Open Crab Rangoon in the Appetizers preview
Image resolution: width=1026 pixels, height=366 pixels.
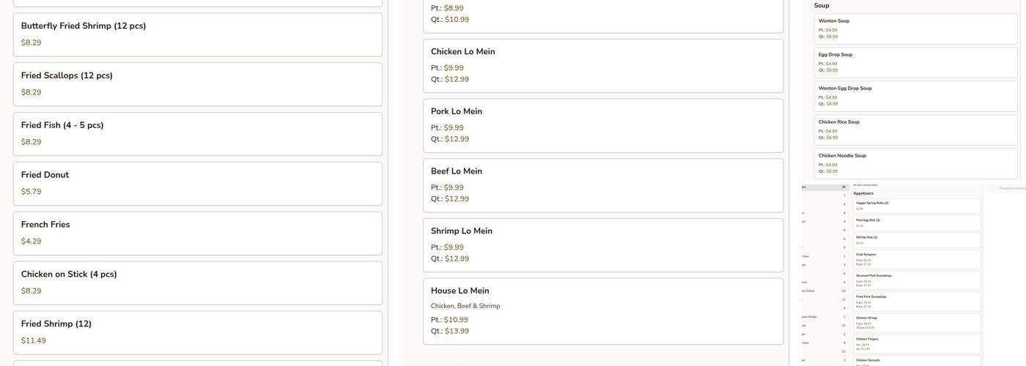[x=917, y=260]
